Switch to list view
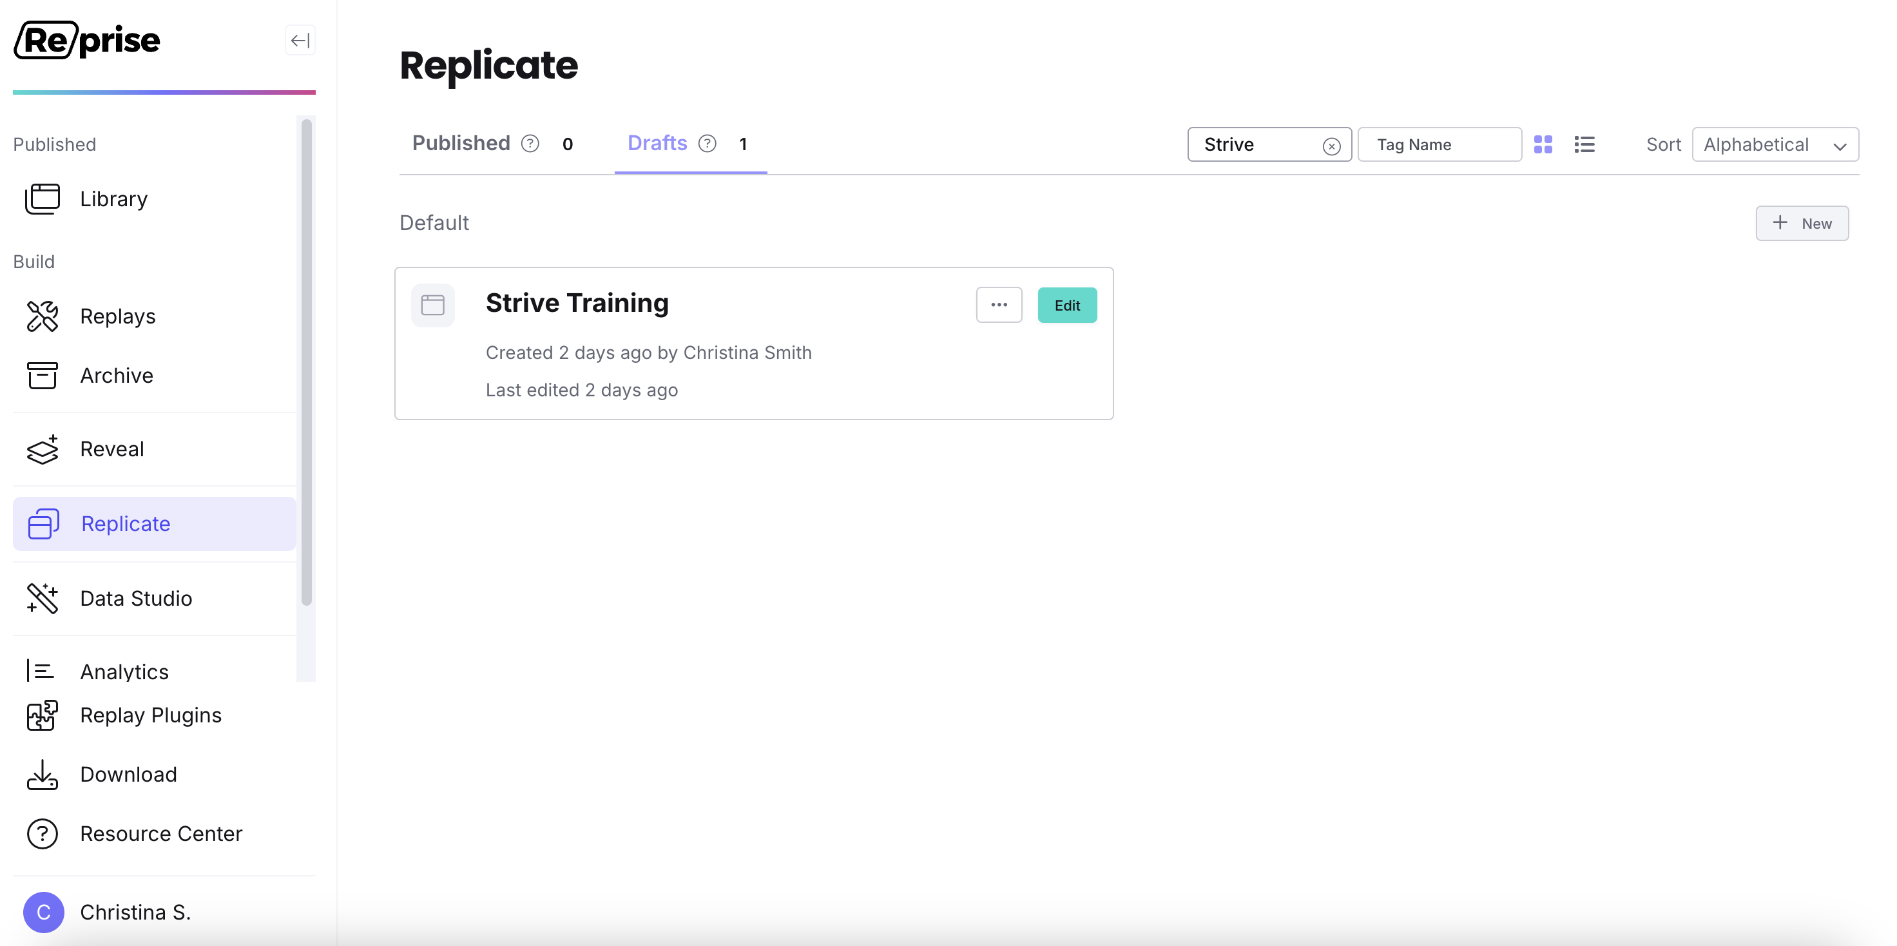 tap(1584, 144)
